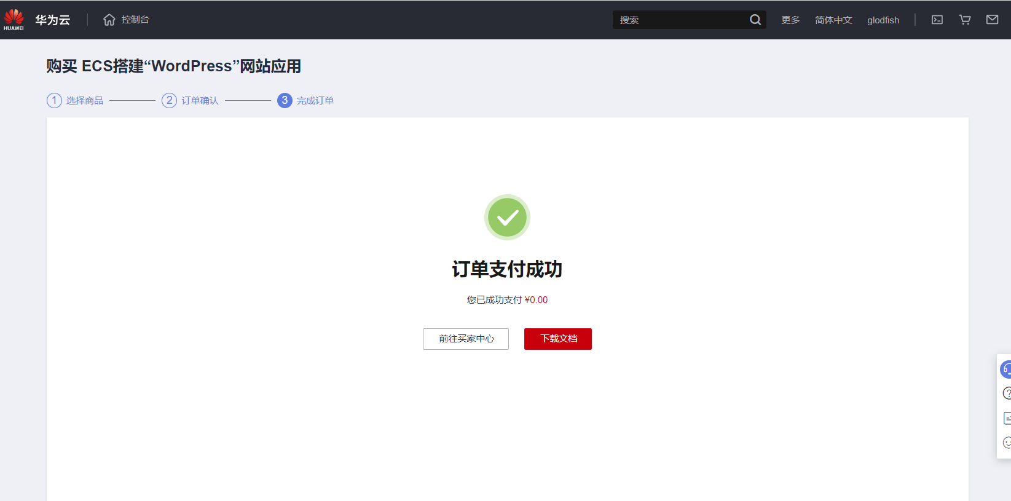The image size is (1011, 501).
Task: Open the glodfish account menu
Action: 883,20
